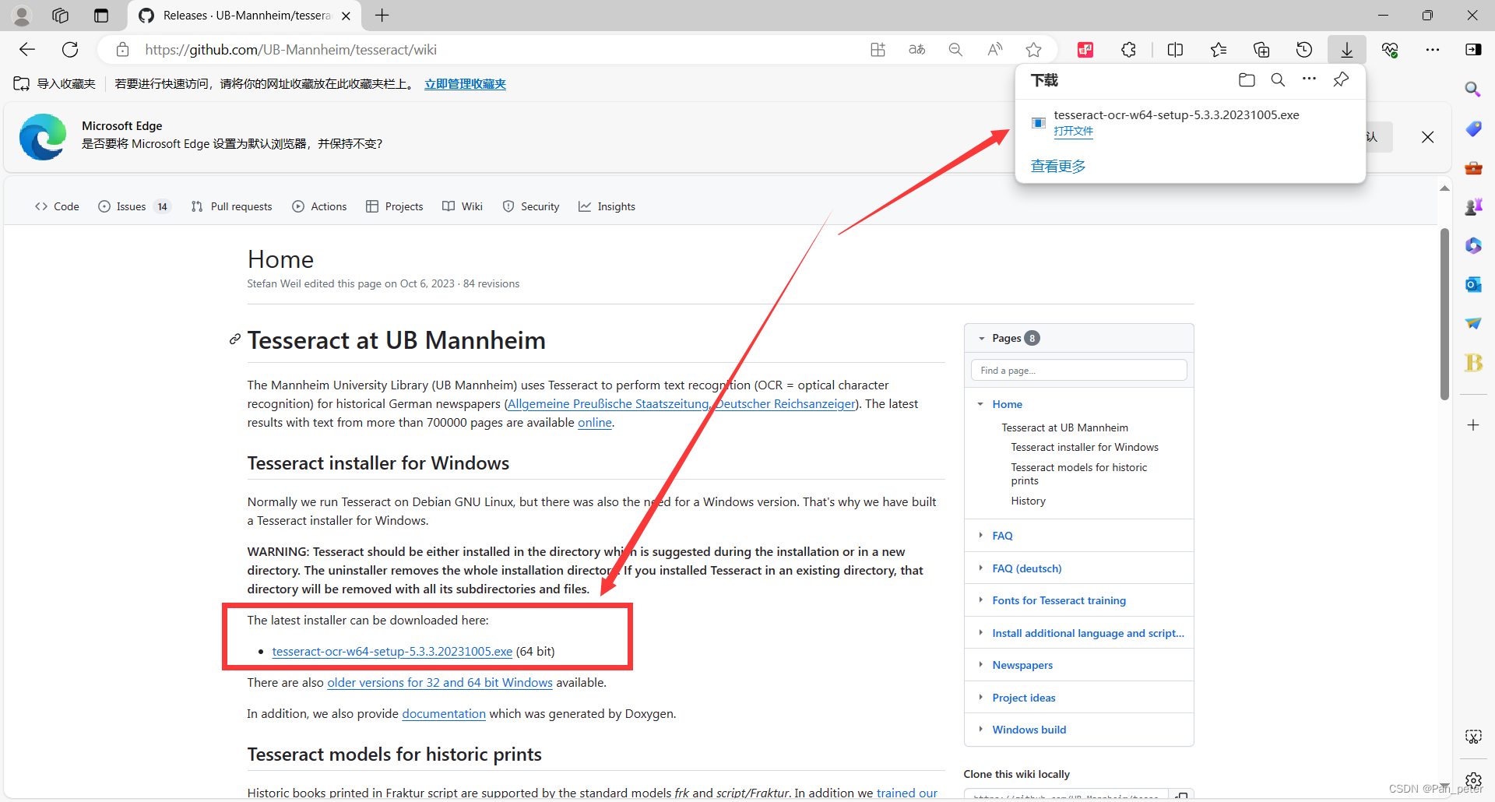Click the anchor link icon beside Tesseract heading
The height and width of the screenshot is (802, 1495).
point(234,339)
